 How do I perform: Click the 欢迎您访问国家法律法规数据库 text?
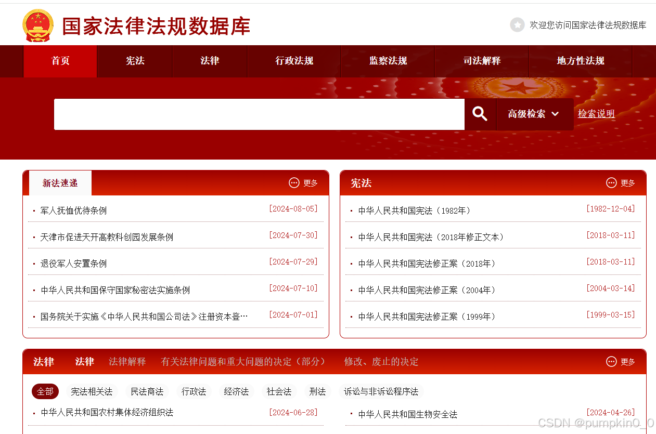pos(588,25)
